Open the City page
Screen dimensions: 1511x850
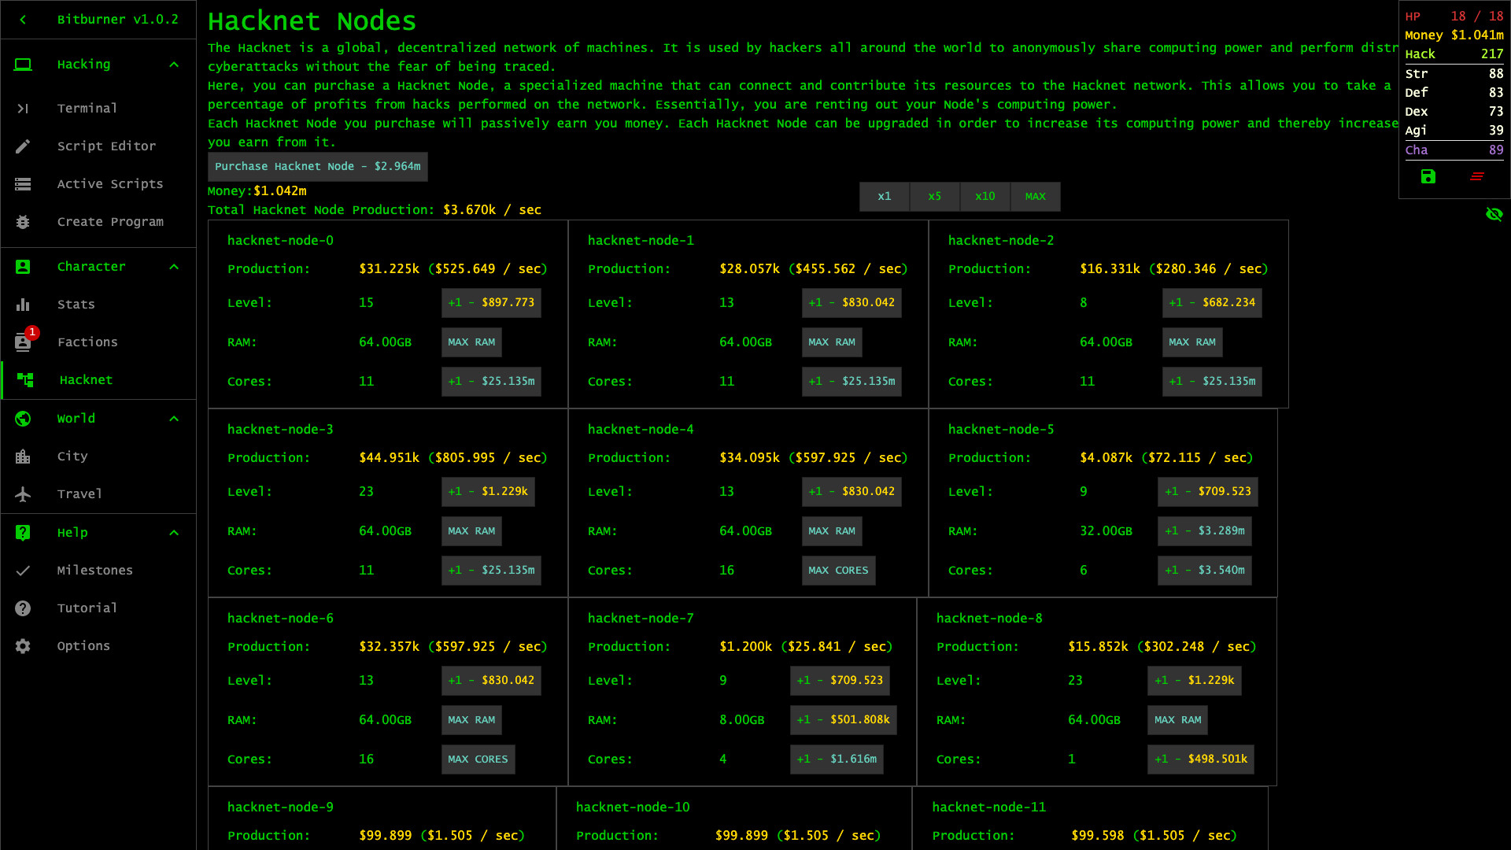[x=72, y=456]
